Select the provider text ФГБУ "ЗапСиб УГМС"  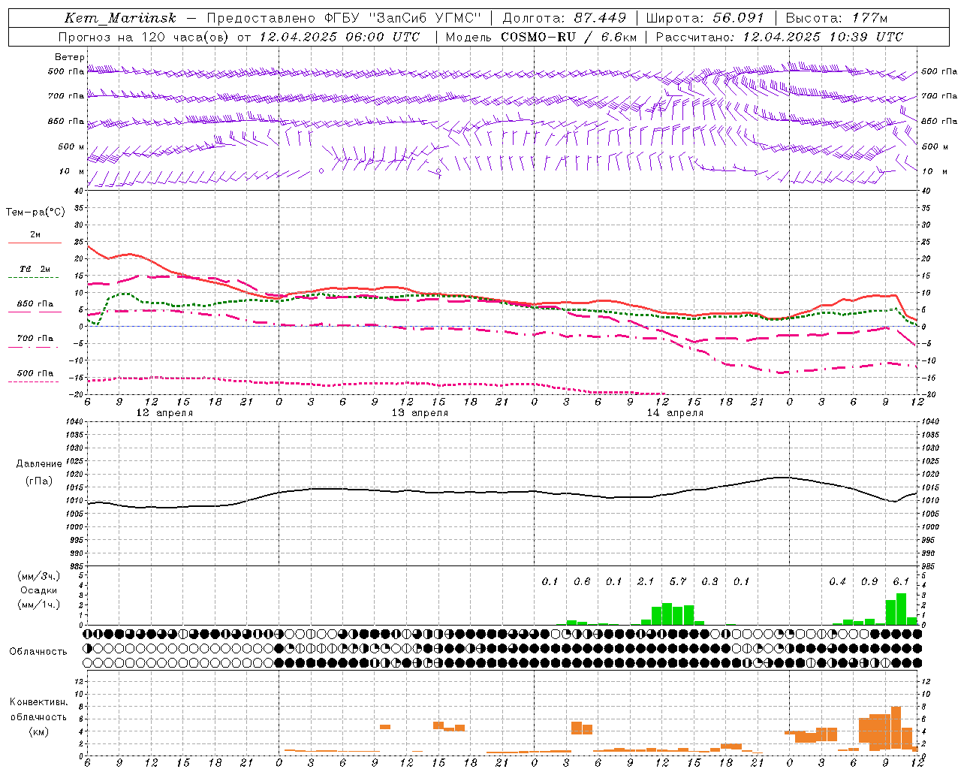(x=402, y=18)
